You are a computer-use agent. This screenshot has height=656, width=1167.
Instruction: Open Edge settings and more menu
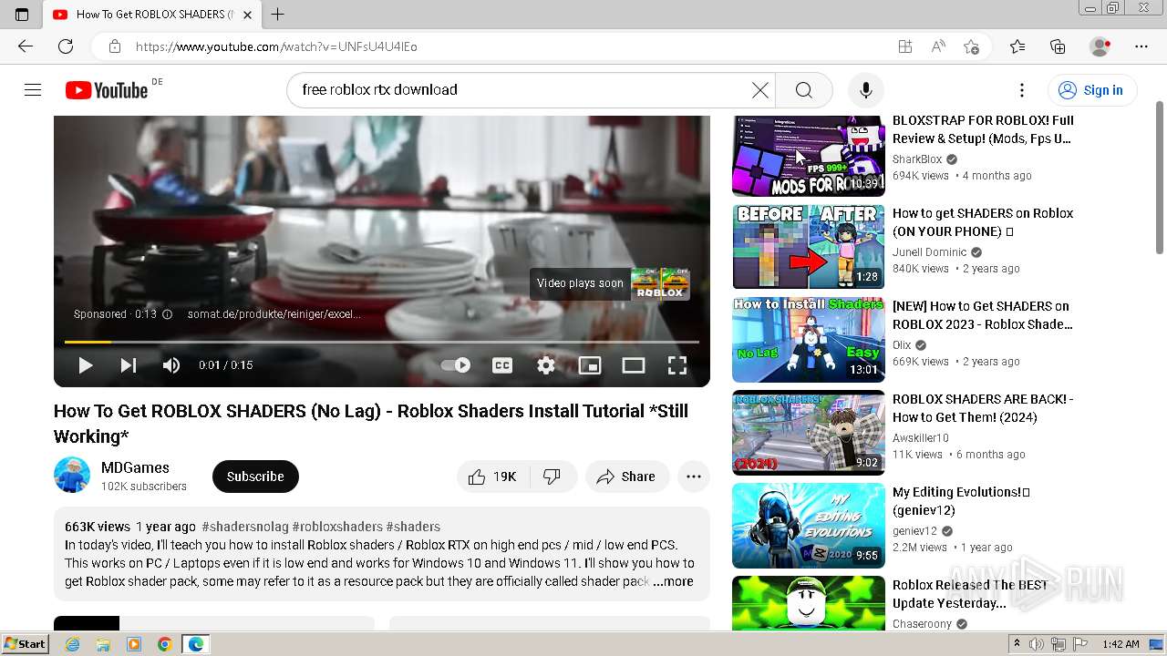(1141, 46)
